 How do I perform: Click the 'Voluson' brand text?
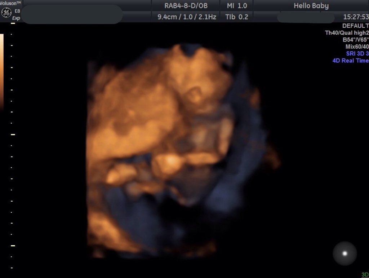coord(10,3)
